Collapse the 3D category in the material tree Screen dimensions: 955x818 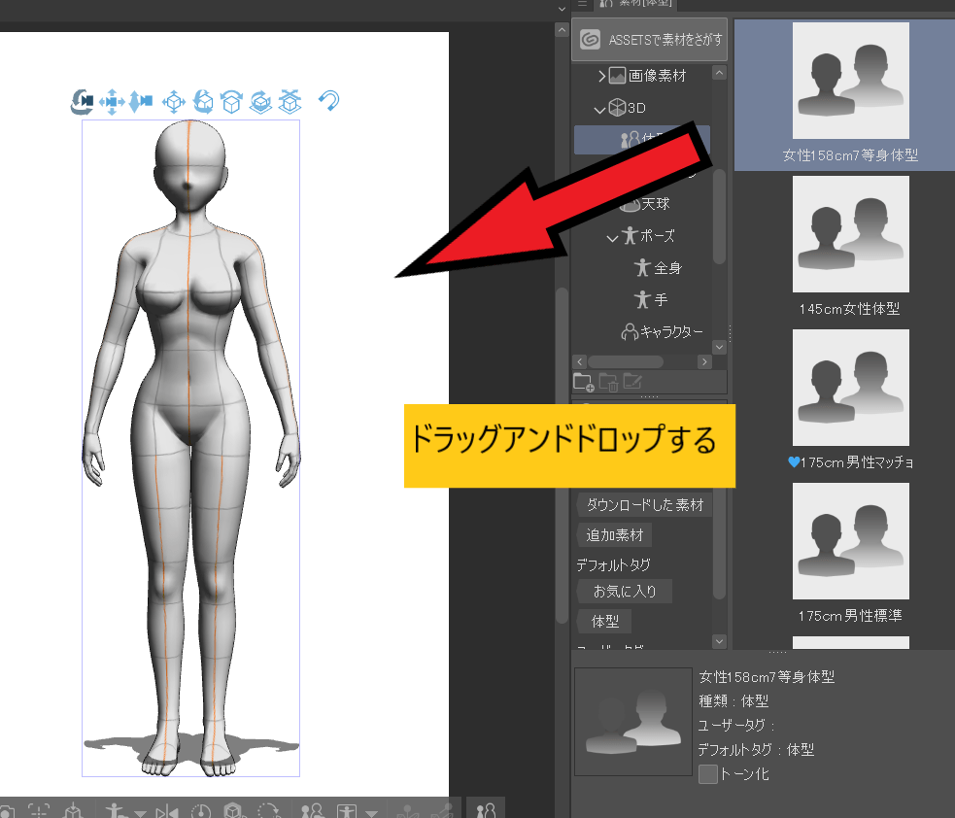(599, 107)
